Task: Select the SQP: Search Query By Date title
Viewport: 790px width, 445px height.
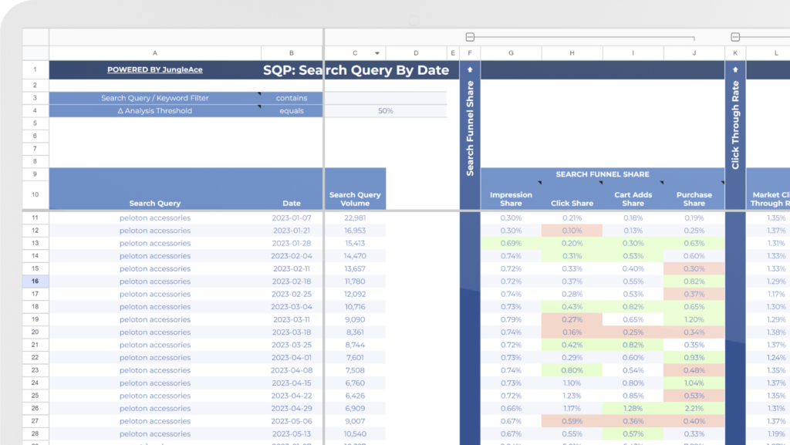Action: 356,70
